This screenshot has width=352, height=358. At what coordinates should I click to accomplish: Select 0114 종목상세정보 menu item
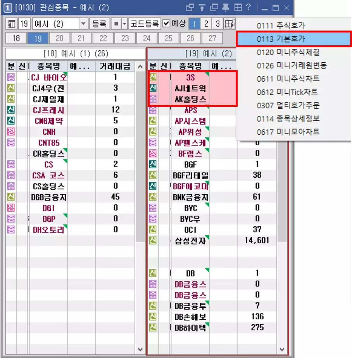(x=293, y=119)
